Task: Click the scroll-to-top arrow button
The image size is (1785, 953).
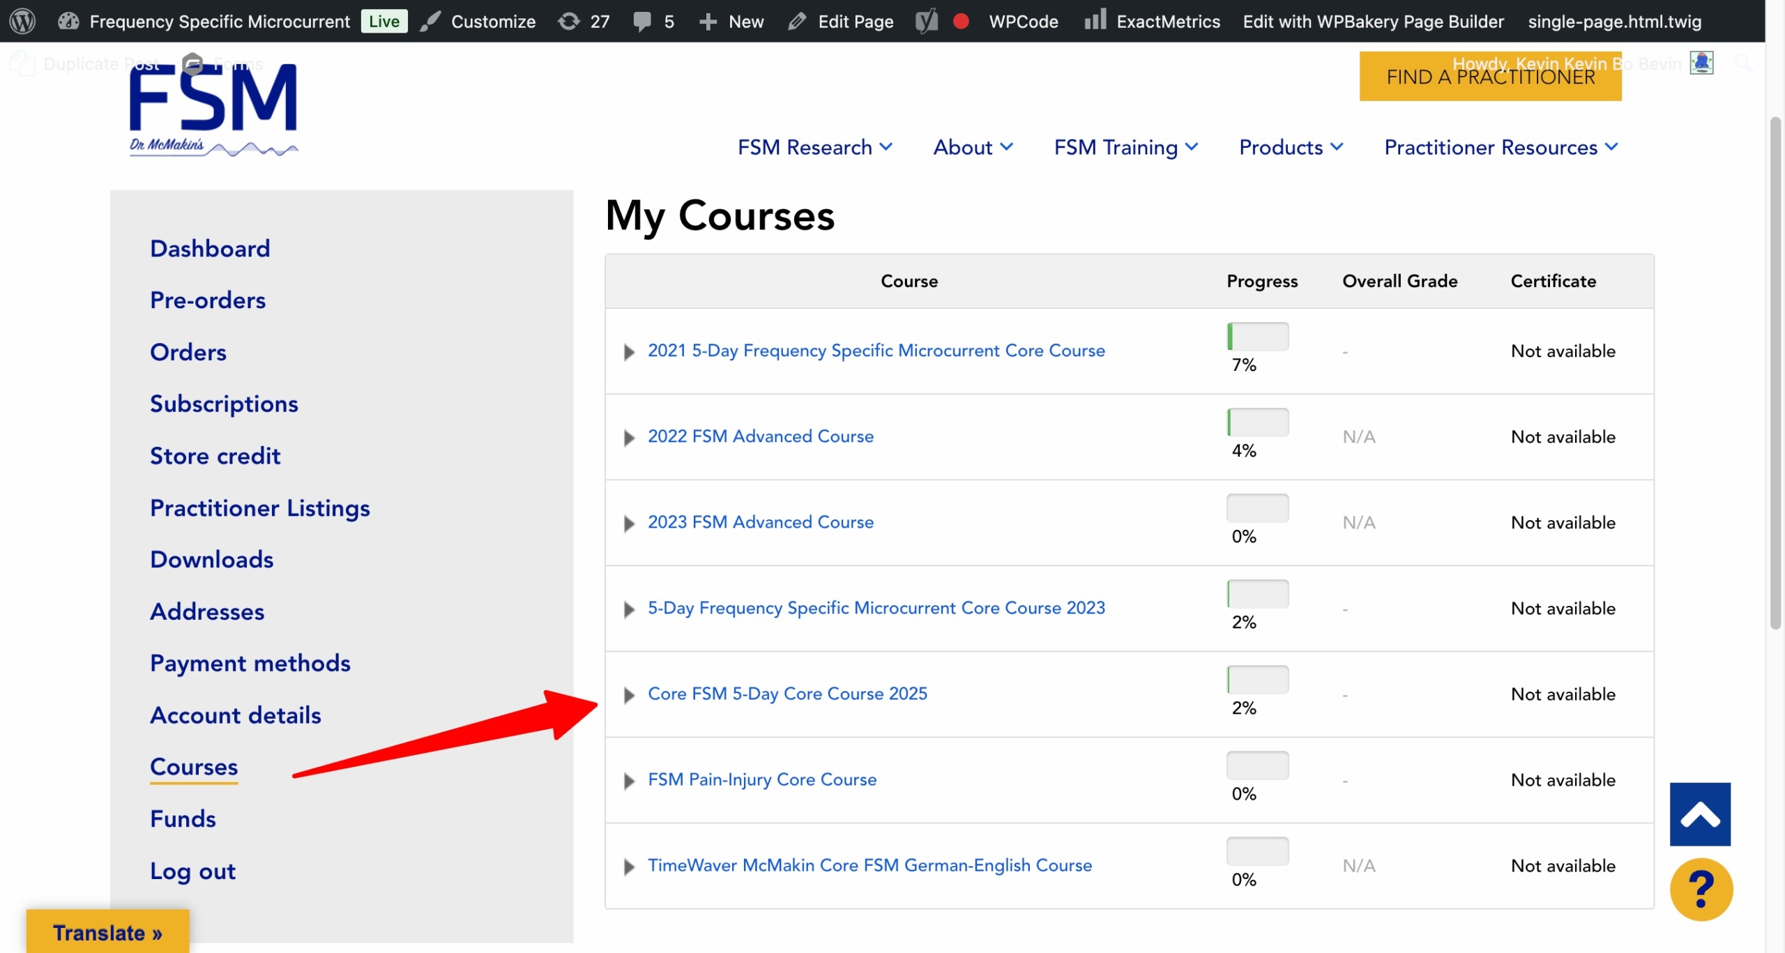Action: 1699,814
